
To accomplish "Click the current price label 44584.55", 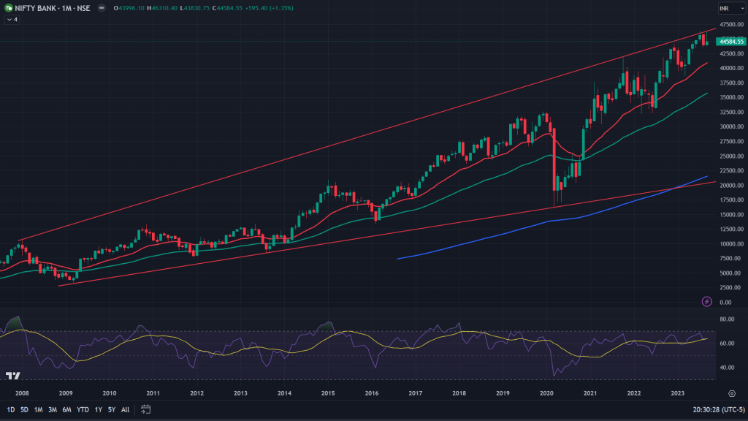I will pos(731,42).
